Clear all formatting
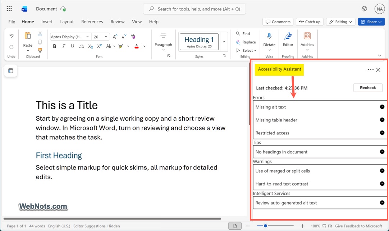The image size is (389, 231). pos(133,37)
